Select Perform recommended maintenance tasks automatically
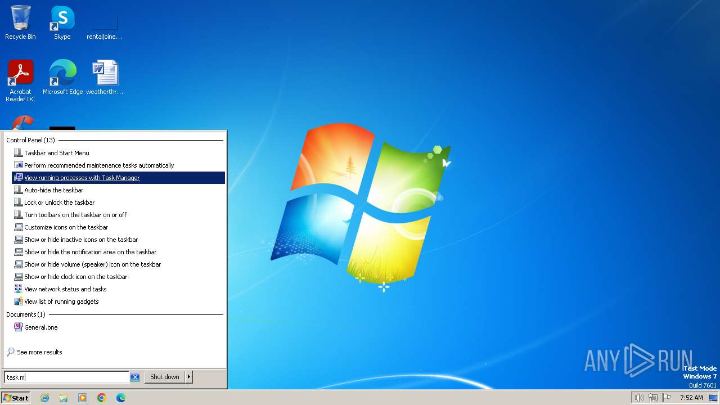Image resolution: width=720 pixels, height=405 pixels. pos(118,165)
